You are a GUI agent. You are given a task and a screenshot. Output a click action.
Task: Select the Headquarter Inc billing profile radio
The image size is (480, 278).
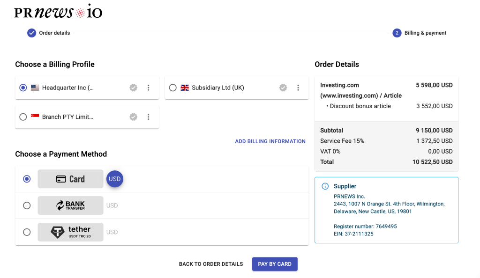click(23, 88)
